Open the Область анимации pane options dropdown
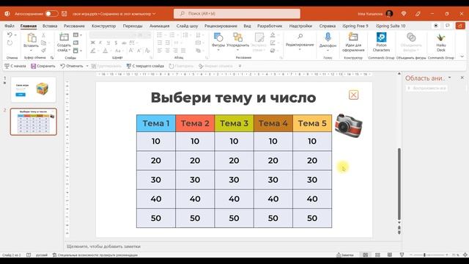 tap(449, 78)
